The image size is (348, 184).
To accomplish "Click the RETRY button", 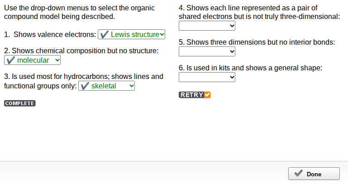I will [x=195, y=95].
